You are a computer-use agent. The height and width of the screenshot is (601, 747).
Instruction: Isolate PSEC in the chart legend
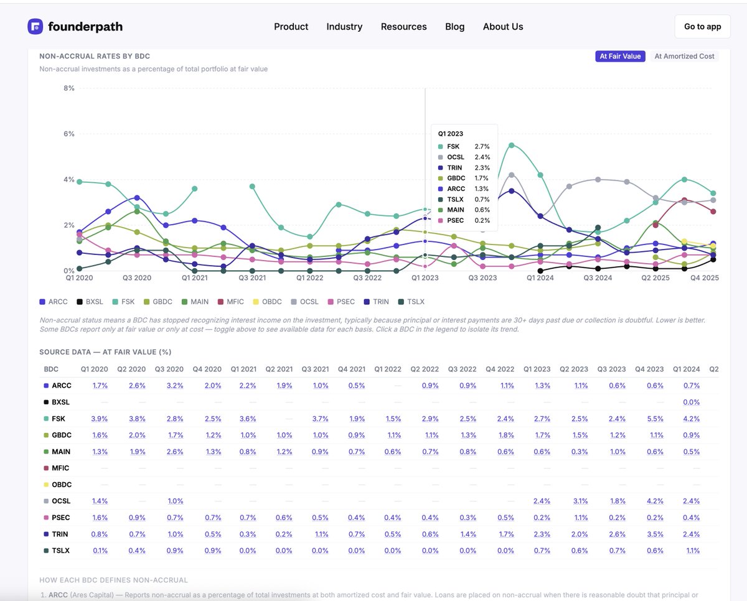coord(342,302)
